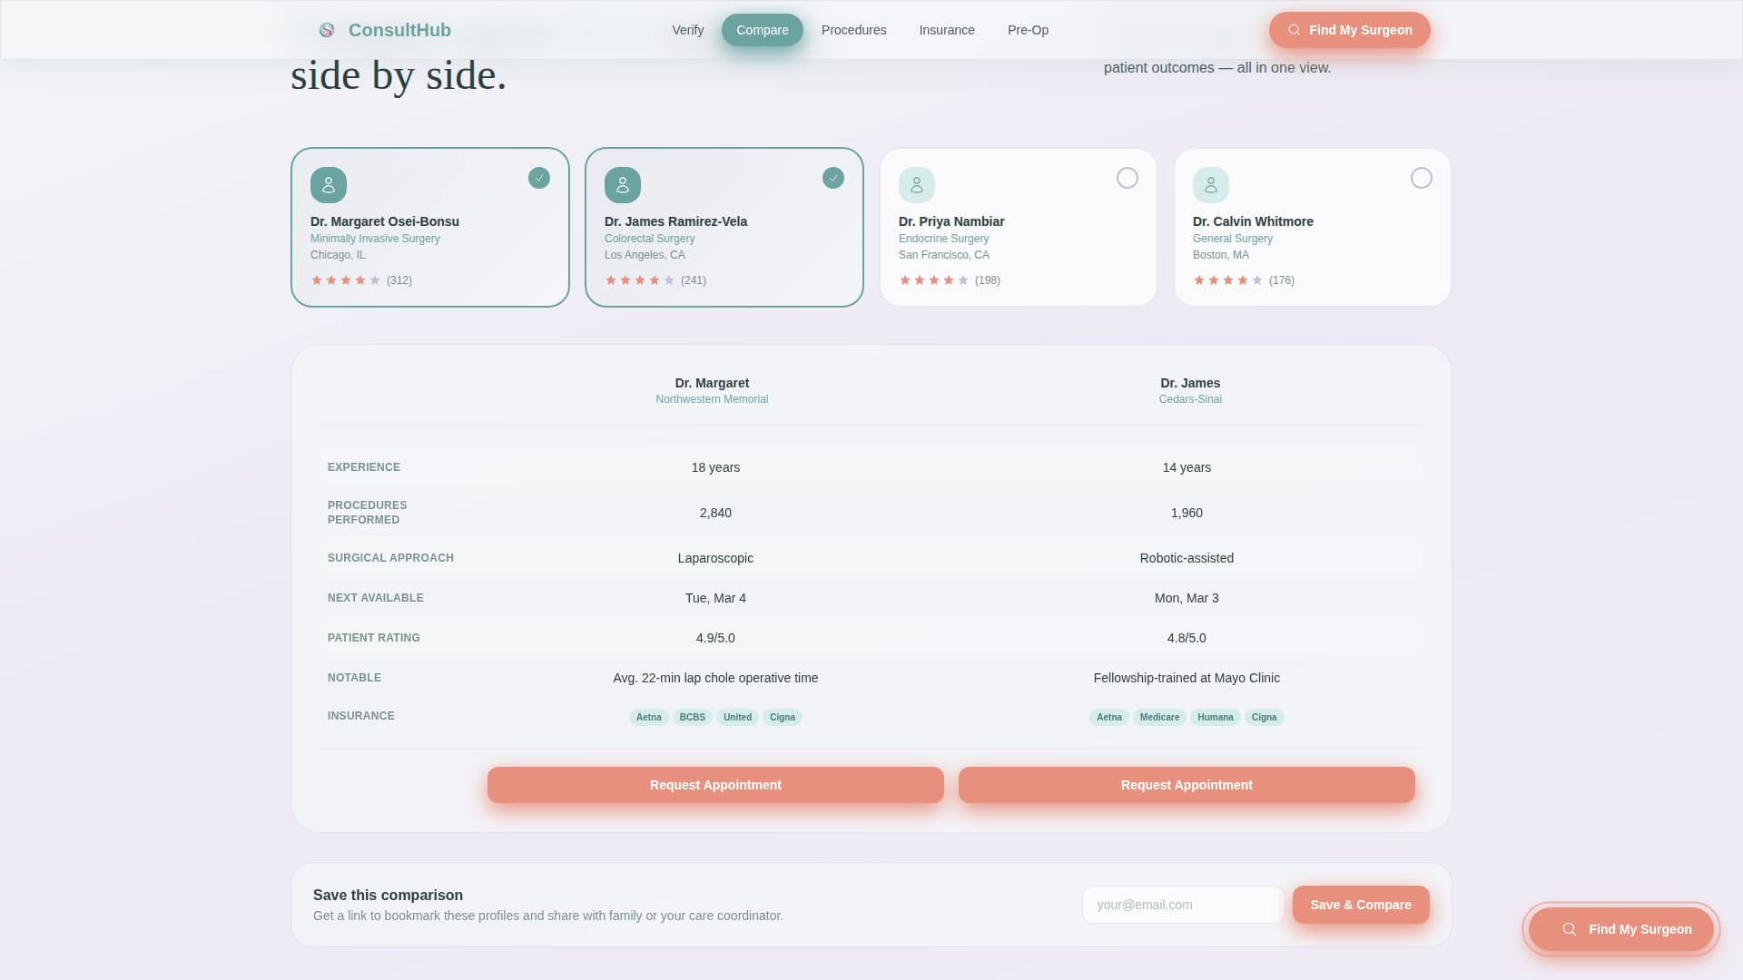
Task: Click Dr. Margaret Osei-Bonsu's avatar icon
Action: 329,185
